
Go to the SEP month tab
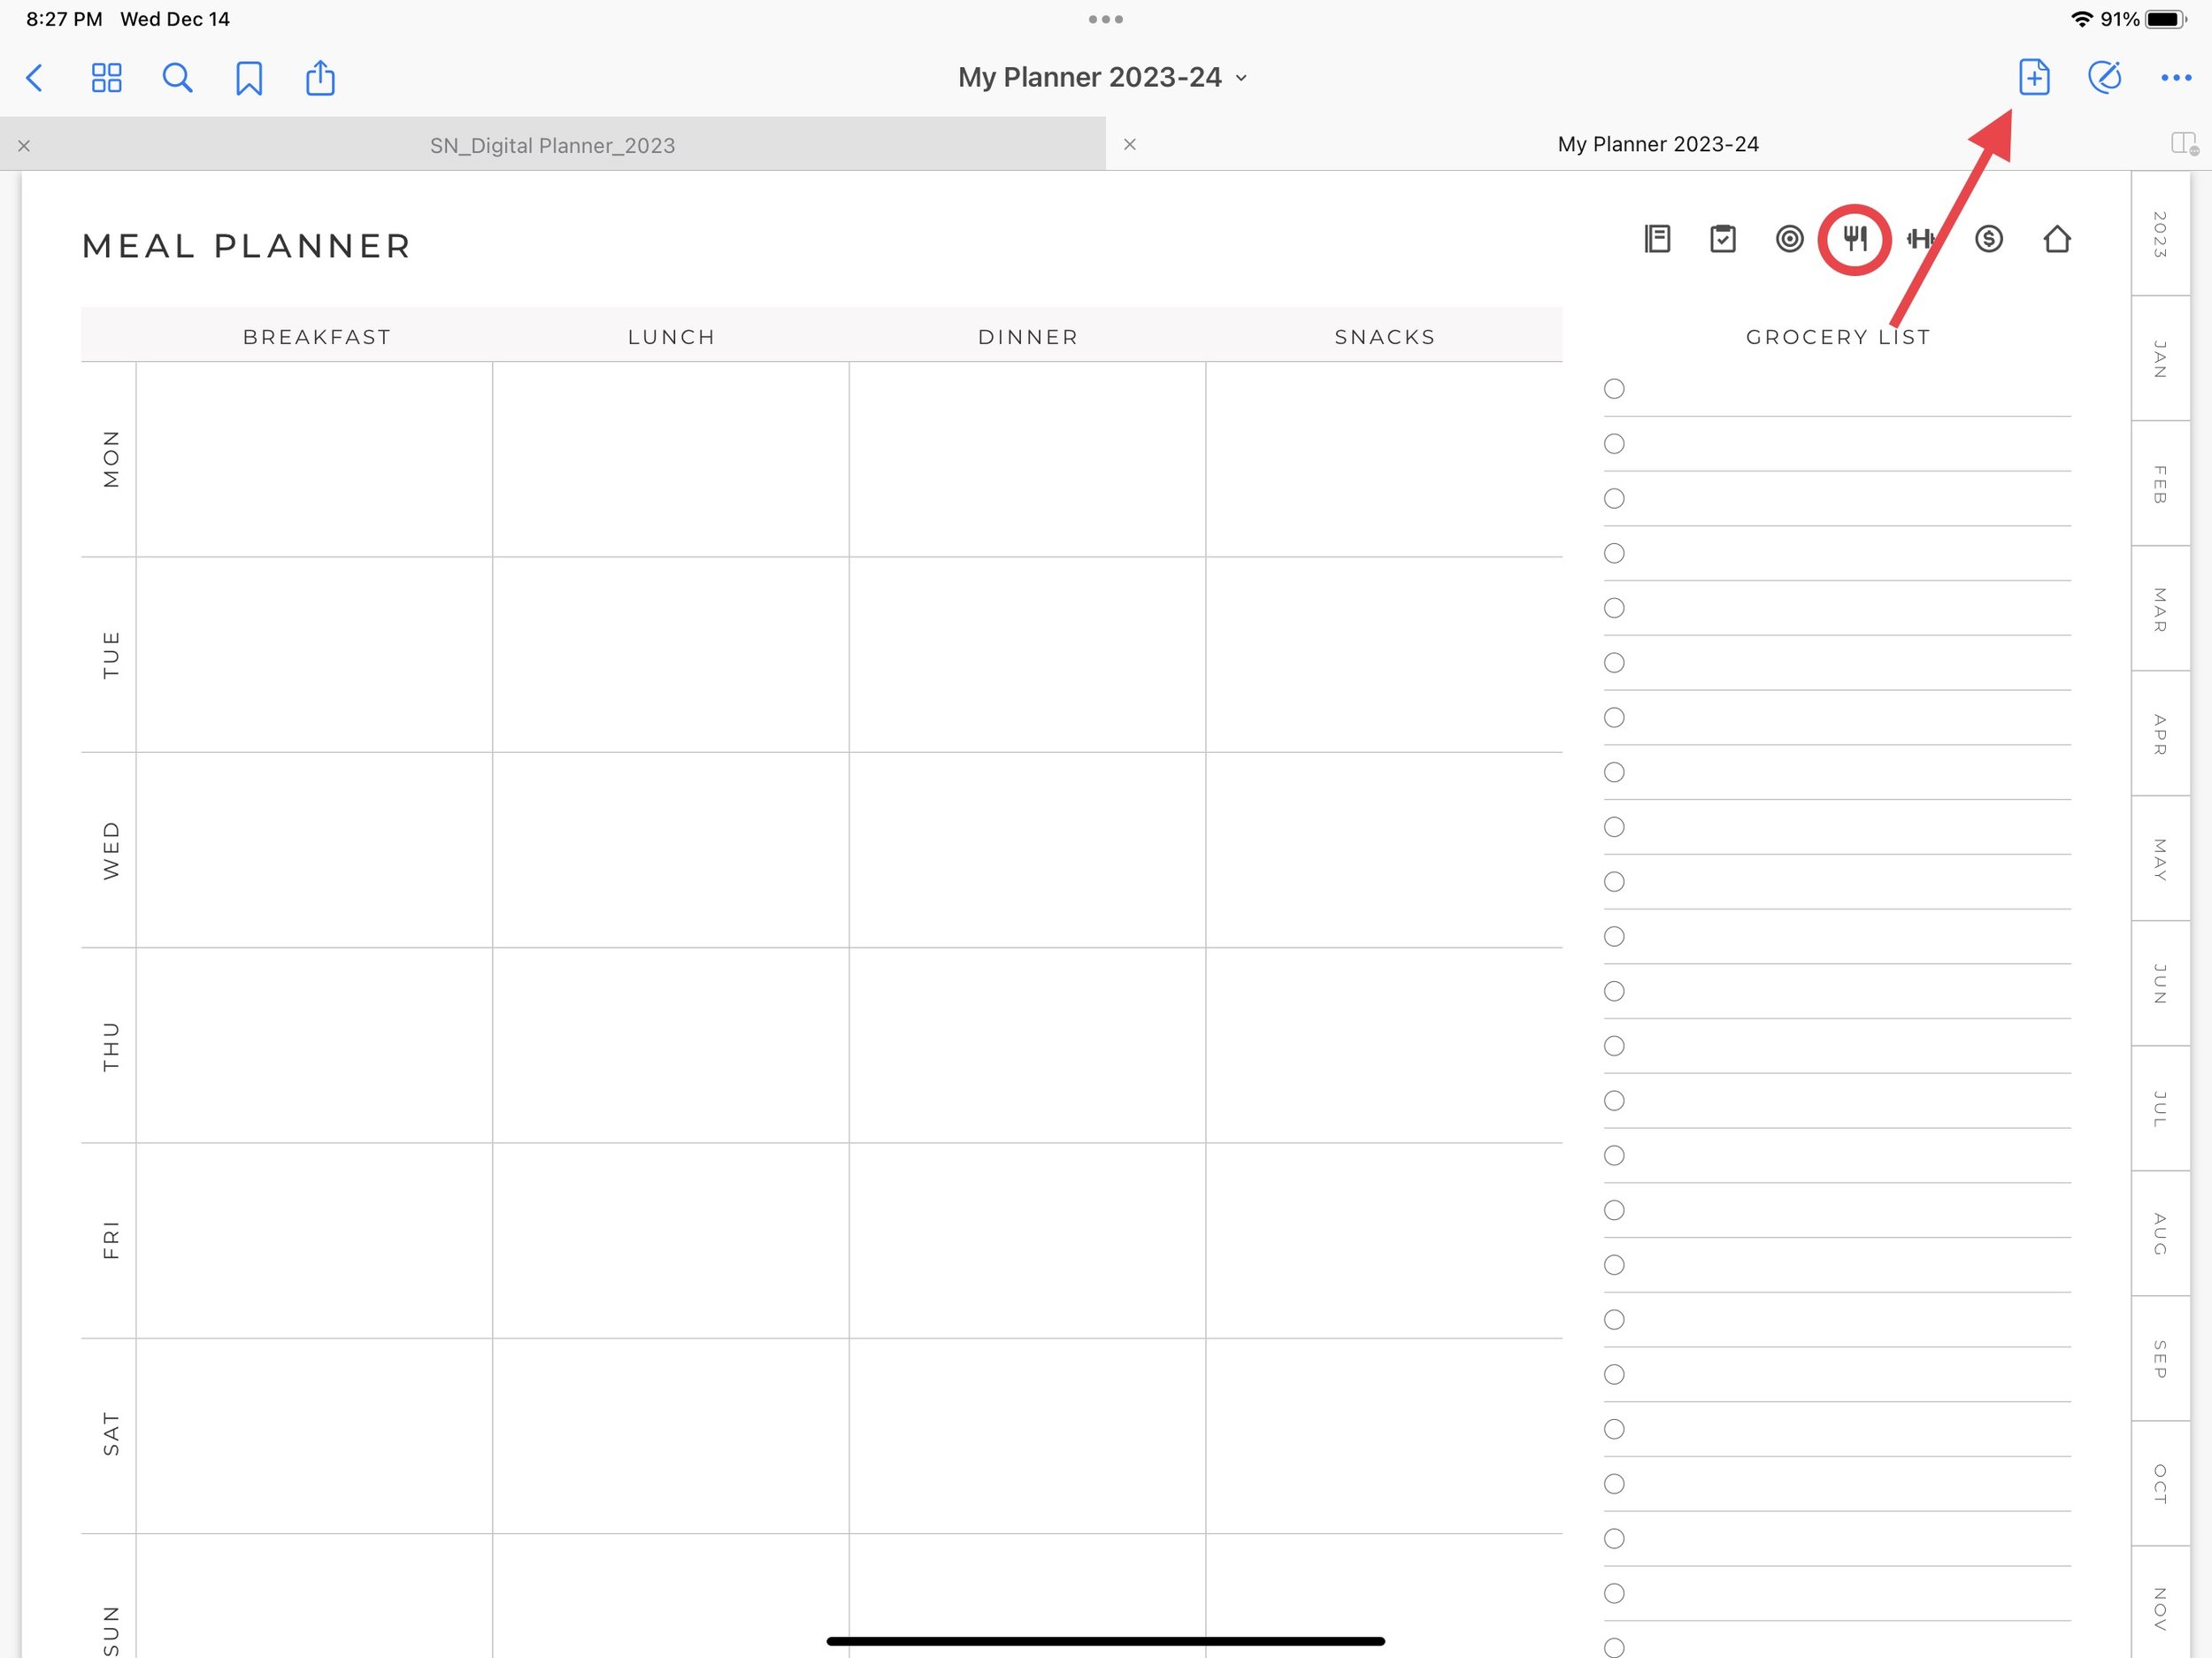click(x=2160, y=1358)
